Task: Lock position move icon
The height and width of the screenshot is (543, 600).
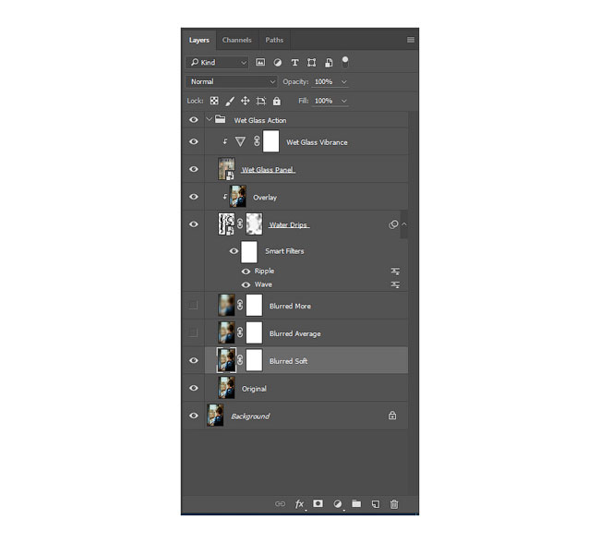Action: click(245, 101)
